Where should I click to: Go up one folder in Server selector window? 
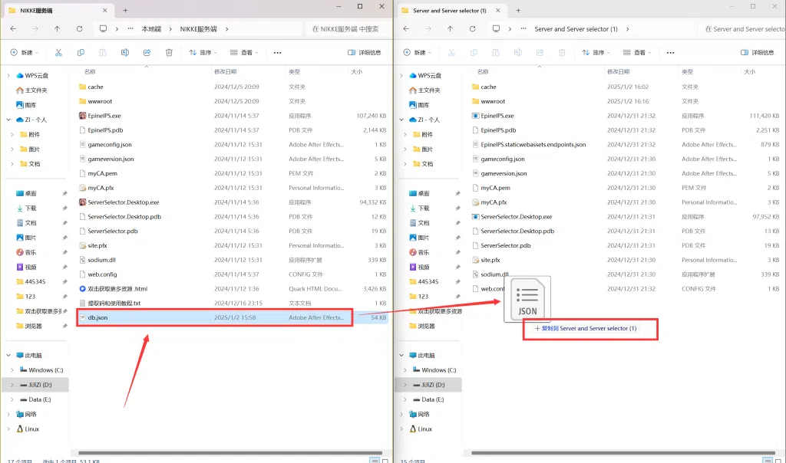tap(450, 29)
